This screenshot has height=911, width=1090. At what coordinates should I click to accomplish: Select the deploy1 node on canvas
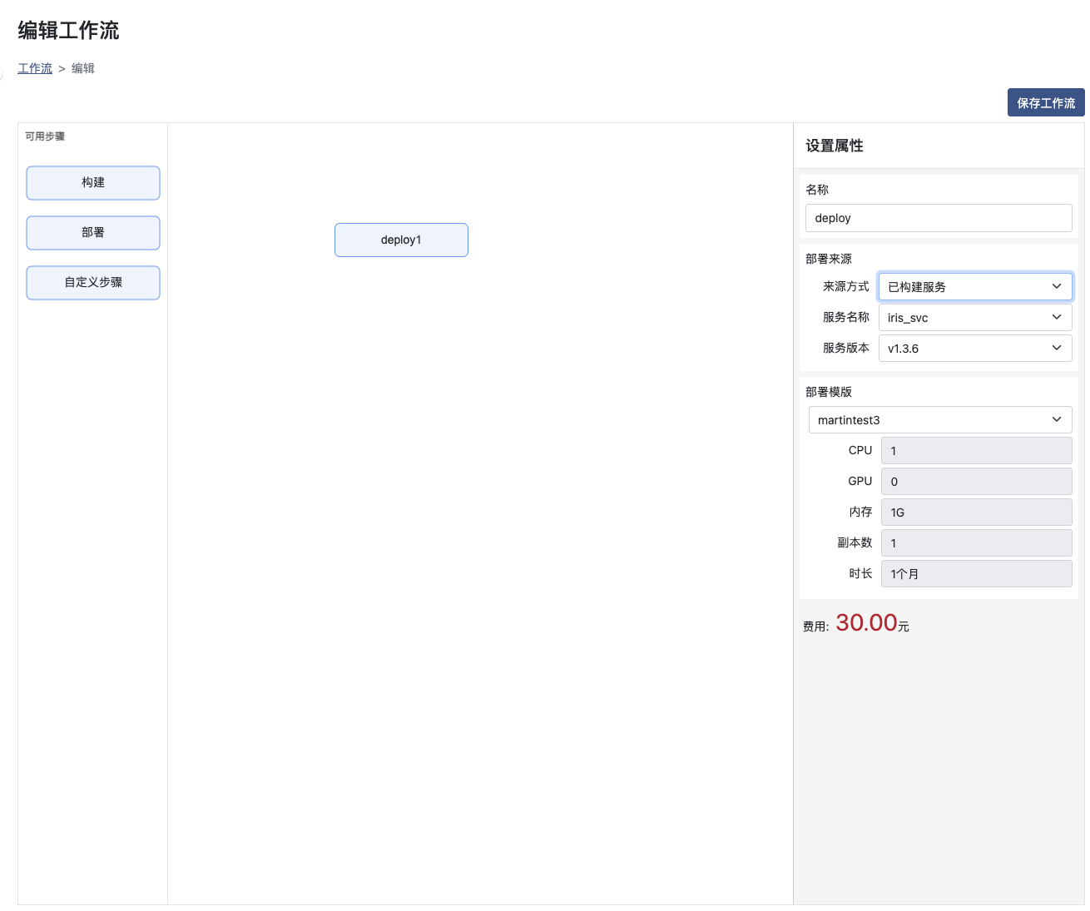point(401,240)
